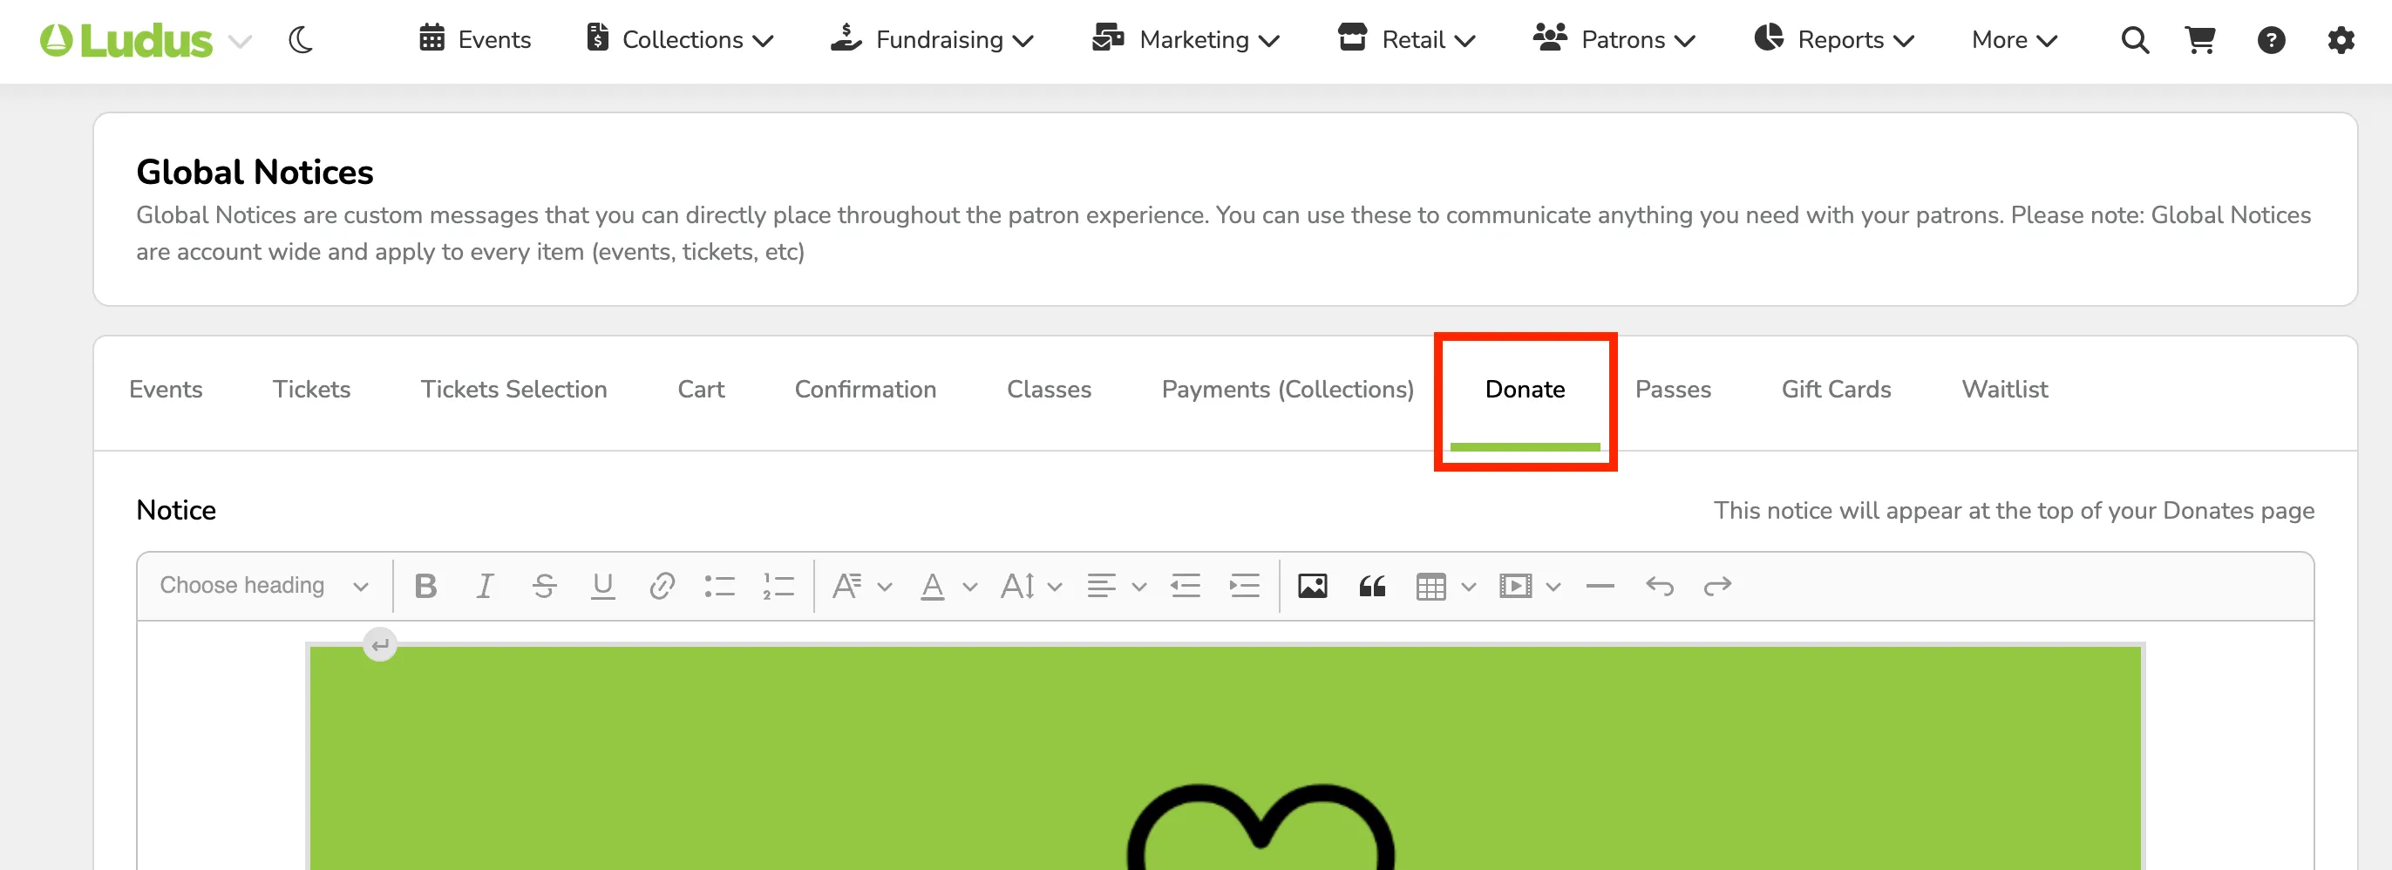Open the font size picker
The image size is (2392, 870).
click(x=1030, y=586)
